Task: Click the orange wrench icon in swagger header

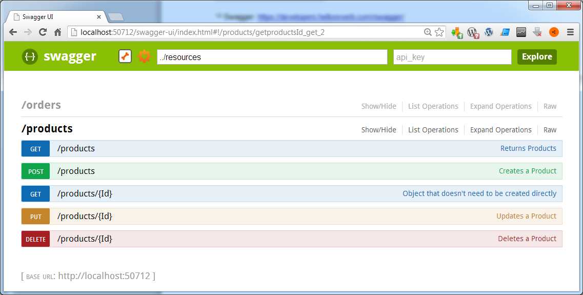Action: point(125,56)
